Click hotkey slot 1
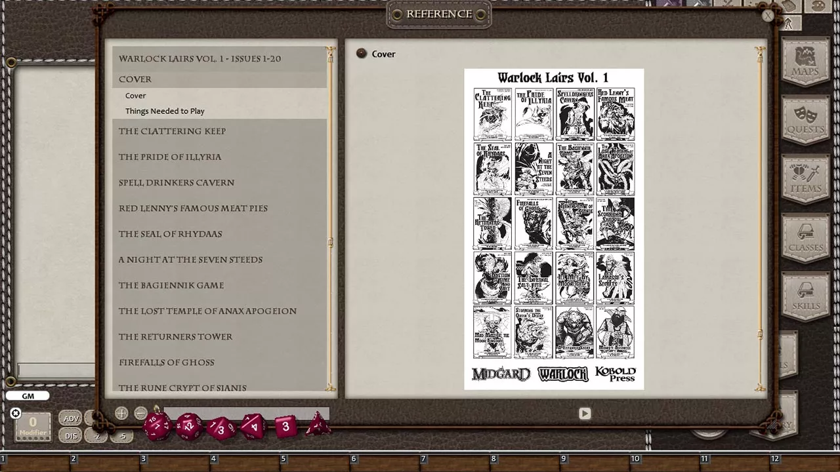 pyautogui.click(x=35, y=463)
